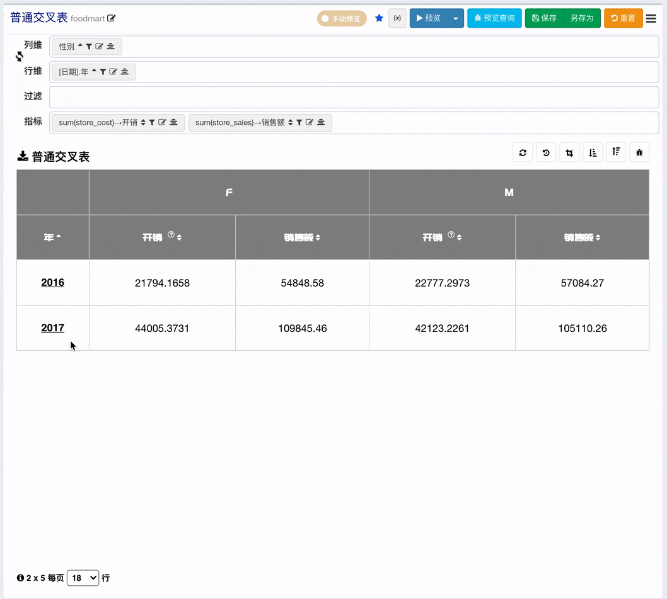
Task: Toggle the 手动预览 manual preview switch
Action: (x=342, y=18)
